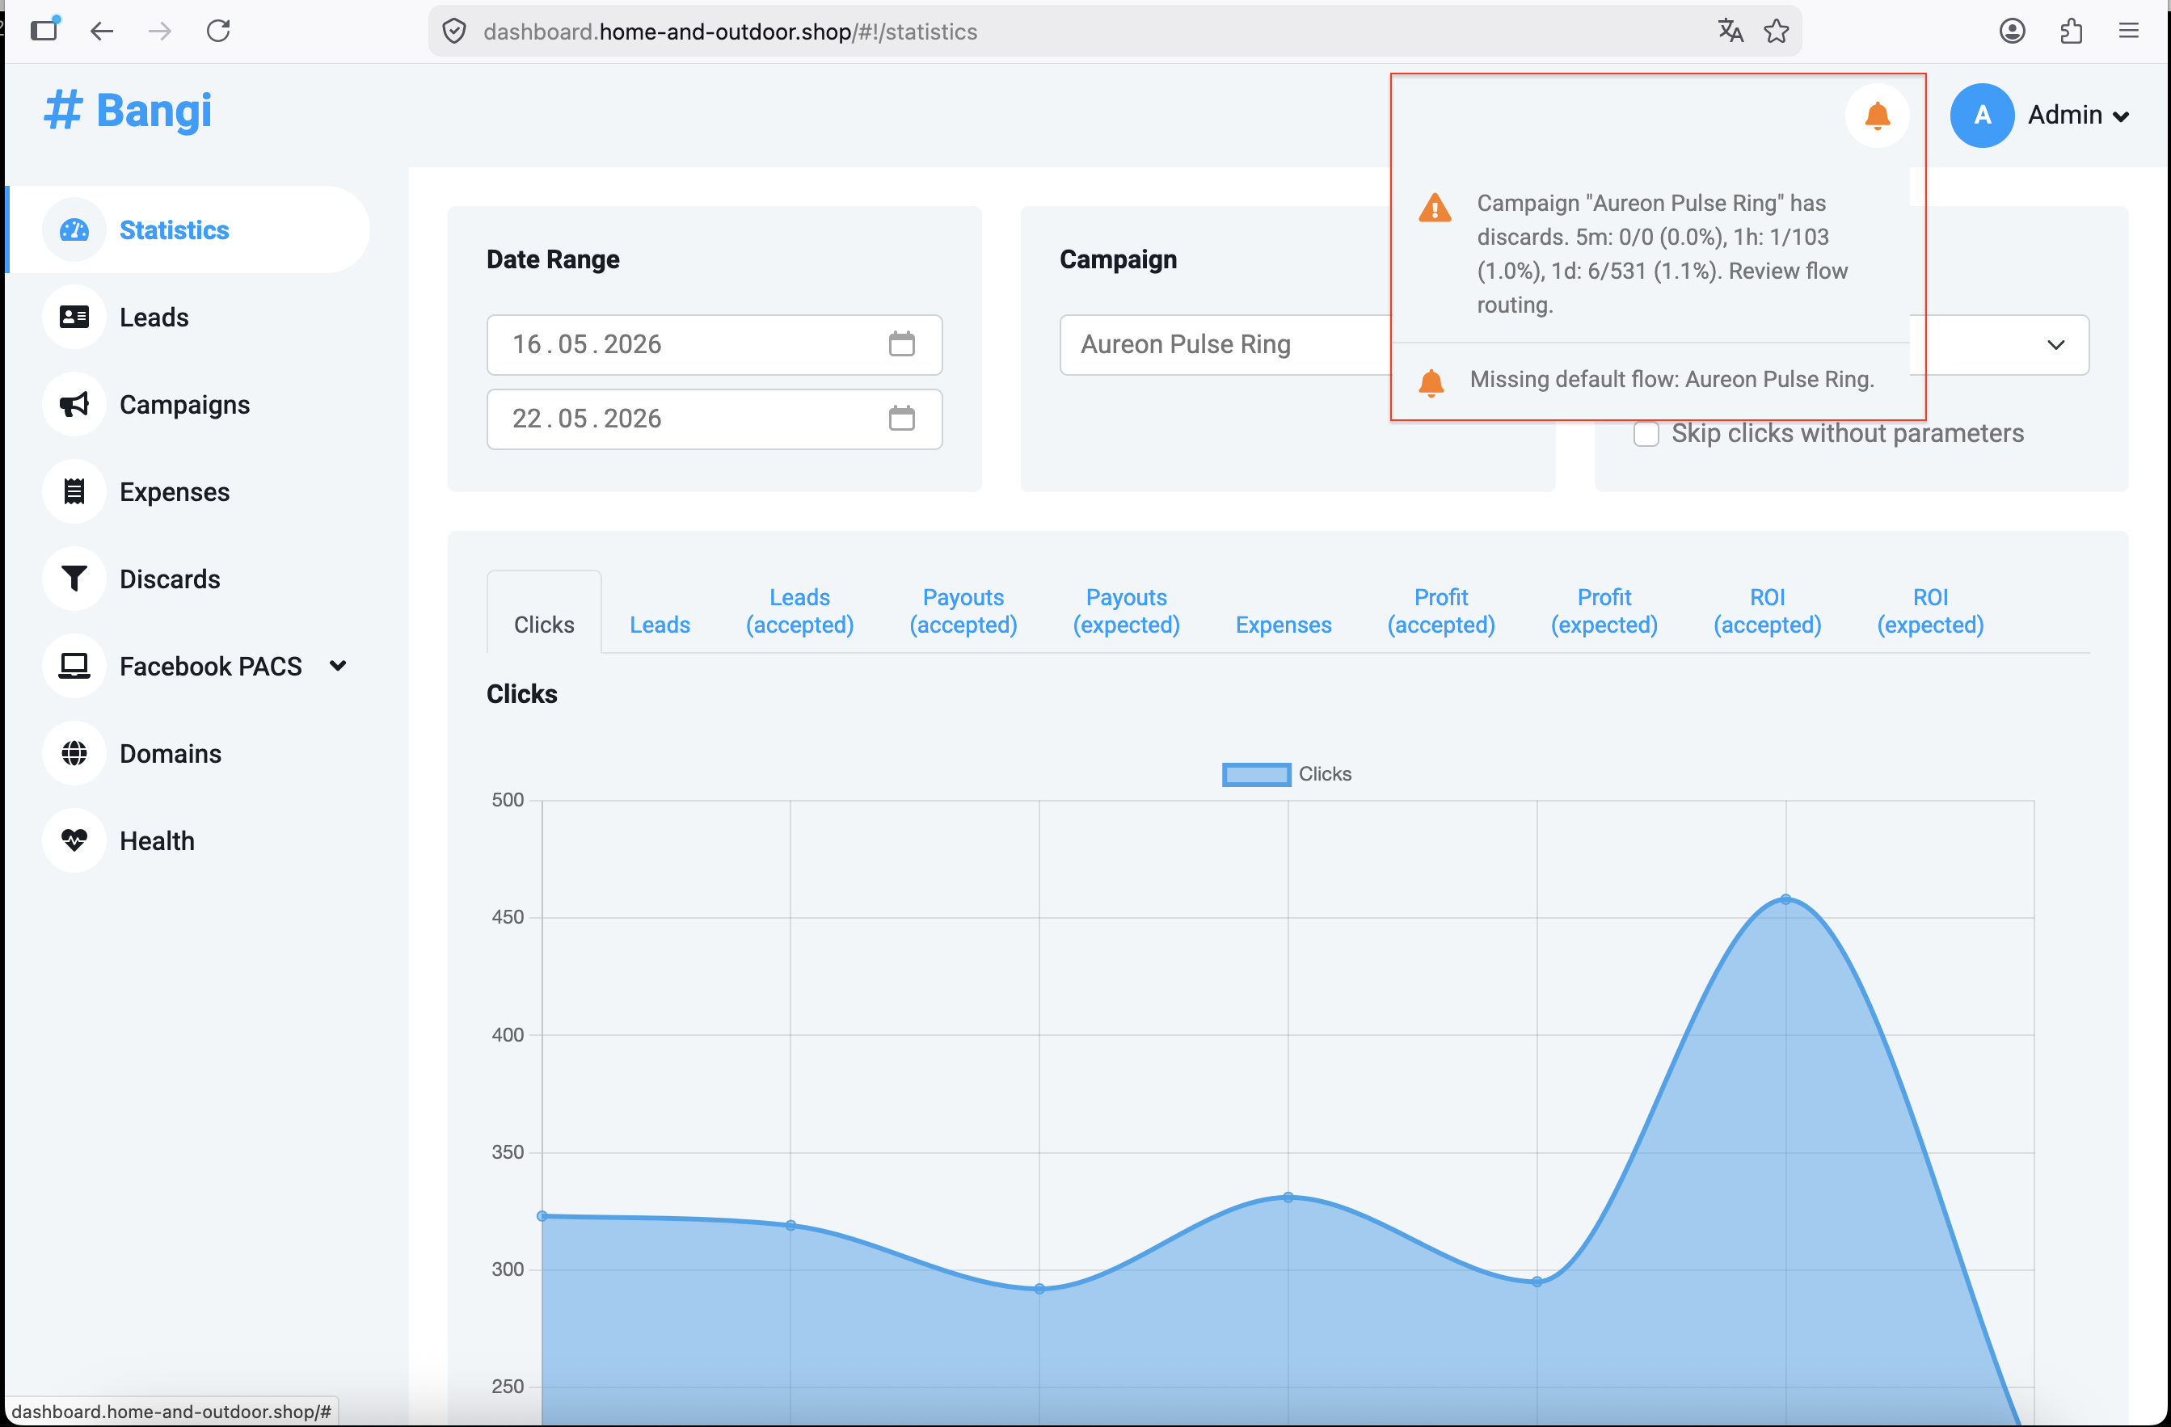2171x1427 pixels.
Task: Open the Domains sidebar page
Action: tap(171, 754)
